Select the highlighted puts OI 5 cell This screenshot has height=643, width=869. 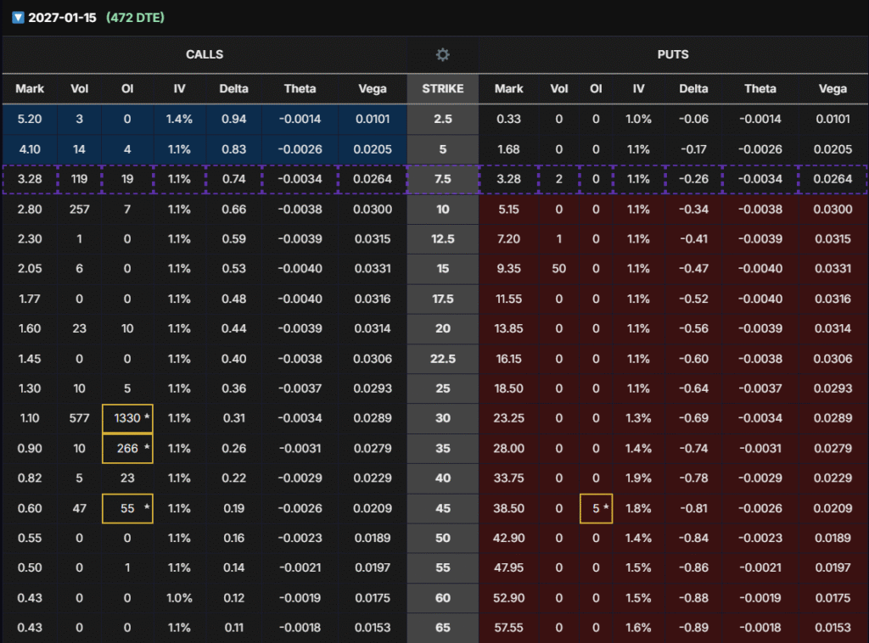(x=596, y=508)
